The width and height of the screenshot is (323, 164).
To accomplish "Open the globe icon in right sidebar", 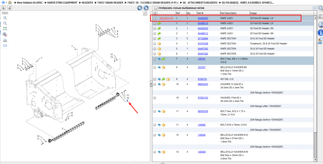I will 320,25.
